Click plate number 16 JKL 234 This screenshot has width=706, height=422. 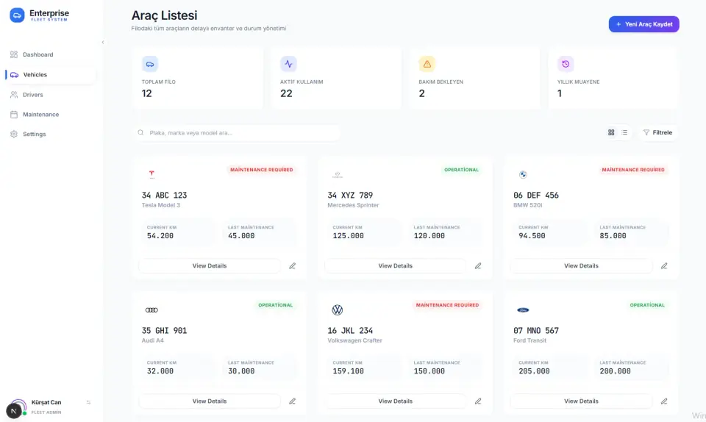pos(350,331)
